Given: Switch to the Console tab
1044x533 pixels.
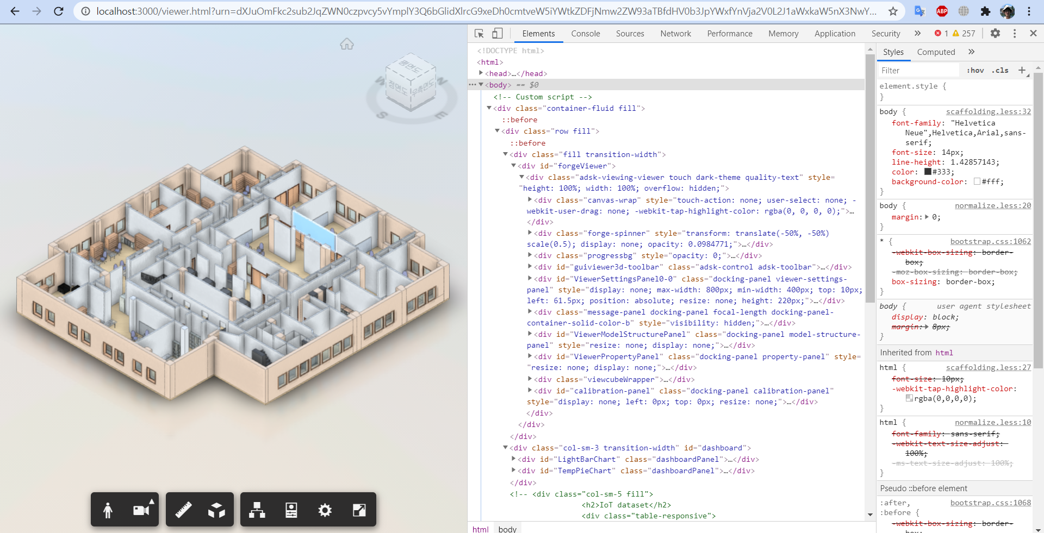Looking at the screenshot, I should [x=585, y=33].
